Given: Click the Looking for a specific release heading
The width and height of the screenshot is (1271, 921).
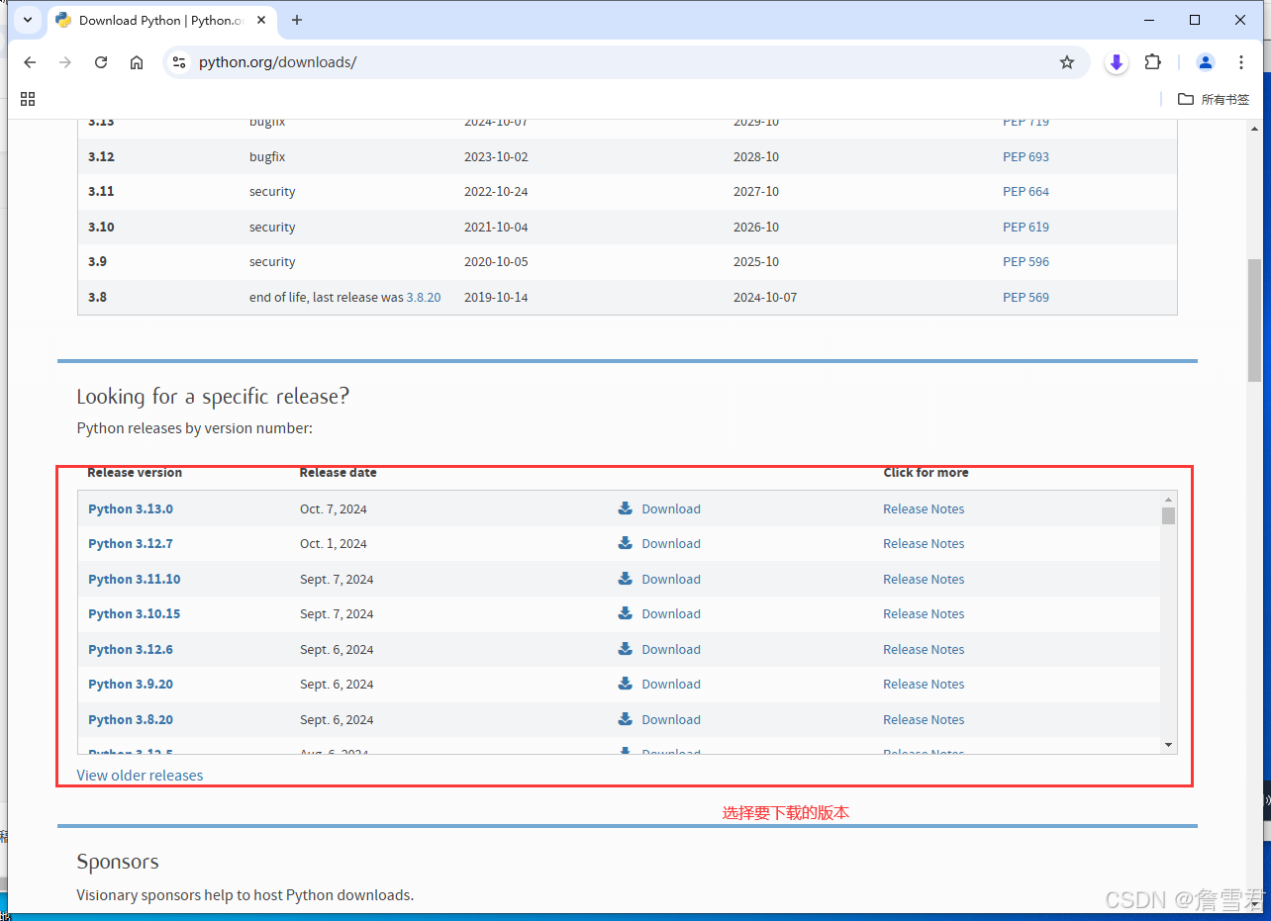Looking at the screenshot, I should pyautogui.click(x=213, y=397).
